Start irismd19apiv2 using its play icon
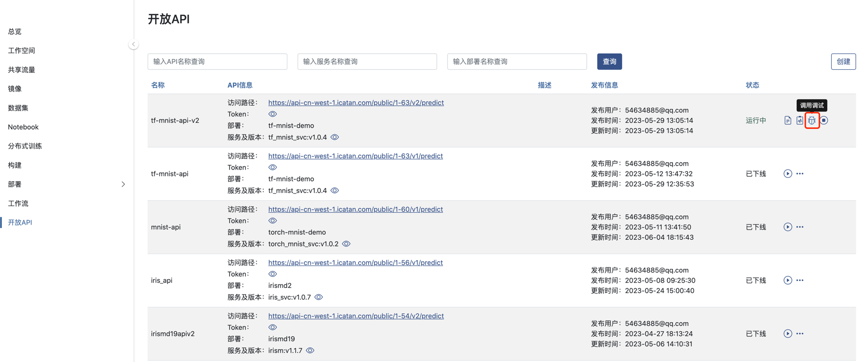862x362 pixels. [787, 334]
